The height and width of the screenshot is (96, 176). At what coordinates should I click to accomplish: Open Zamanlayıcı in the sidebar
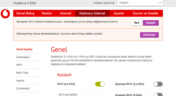[x=23, y=57]
